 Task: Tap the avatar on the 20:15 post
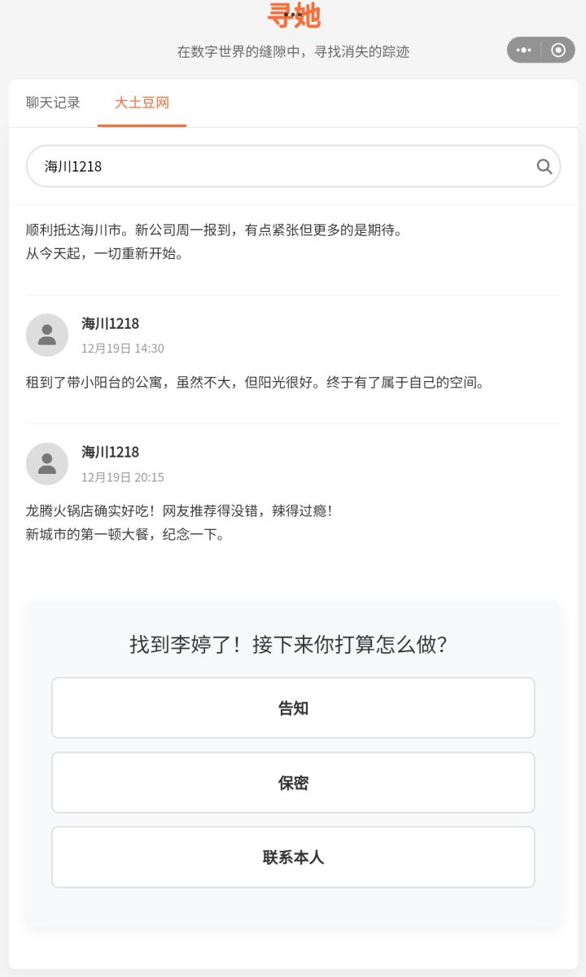pos(47,463)
